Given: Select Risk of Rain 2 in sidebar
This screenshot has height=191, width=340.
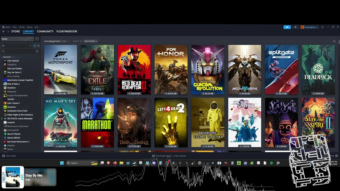Looking at the screenshot, I should pyautogui.click(x=14, y=84).
